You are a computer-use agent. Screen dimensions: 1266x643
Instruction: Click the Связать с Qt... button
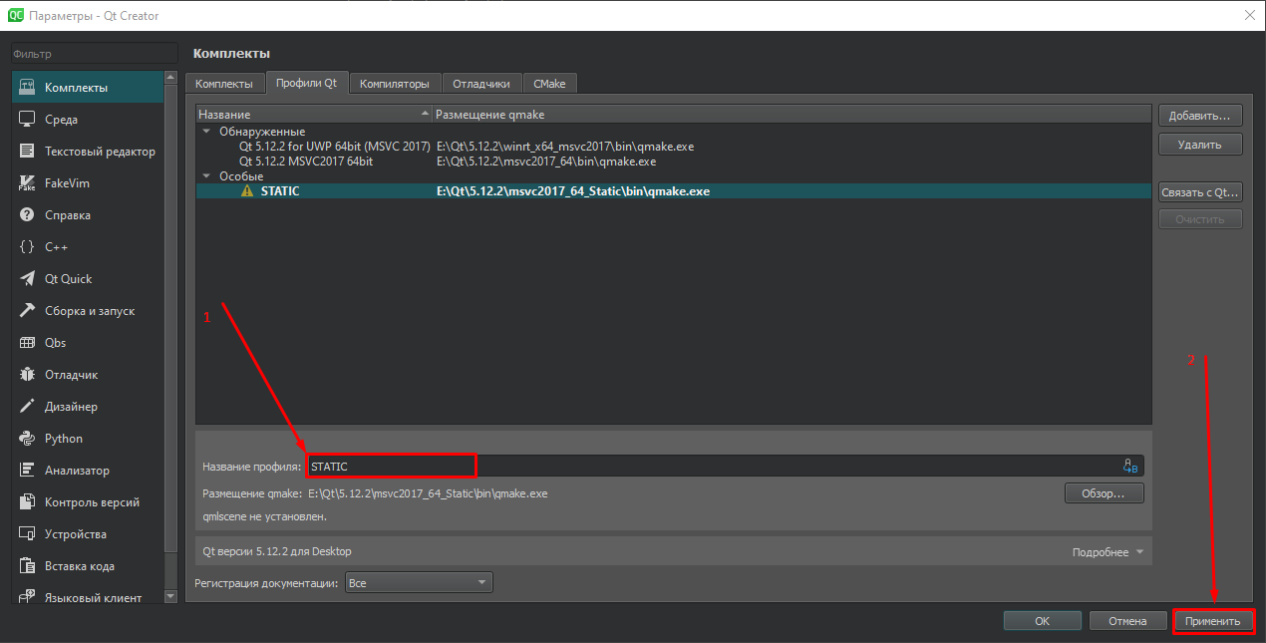pos(1200,192)
